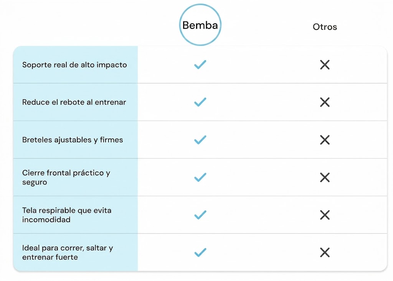Click Otros X mark for Cierre frontal row
Viewport: 393px width, 281px height.
[x=325, y=177]
